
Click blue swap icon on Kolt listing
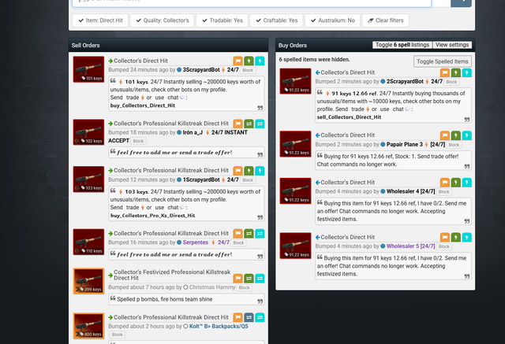[249, 317]
